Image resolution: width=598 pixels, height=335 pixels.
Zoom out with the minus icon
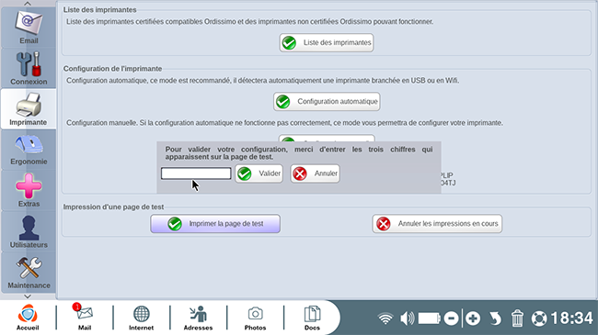451,318
